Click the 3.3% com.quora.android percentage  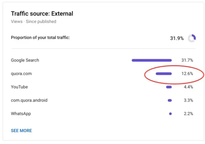pos(188,100)
